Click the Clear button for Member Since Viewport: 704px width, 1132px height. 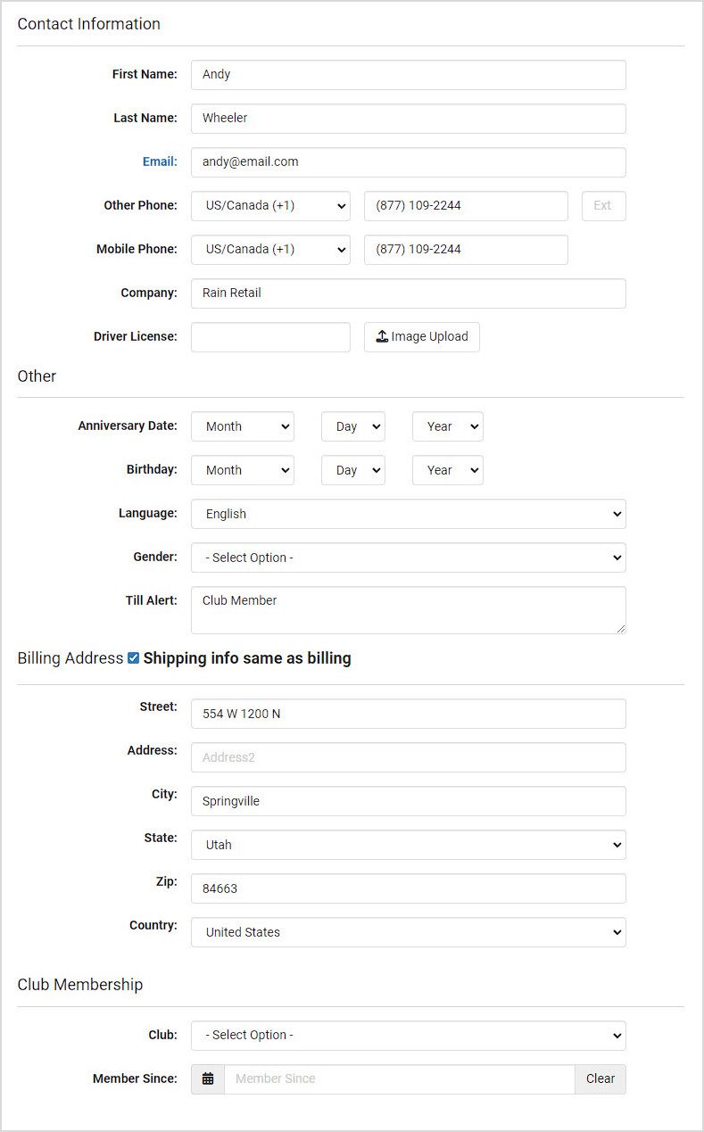pyautogui.click(x=600, y=1078)
